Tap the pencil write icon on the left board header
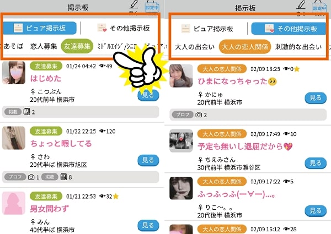 (134, 4)
